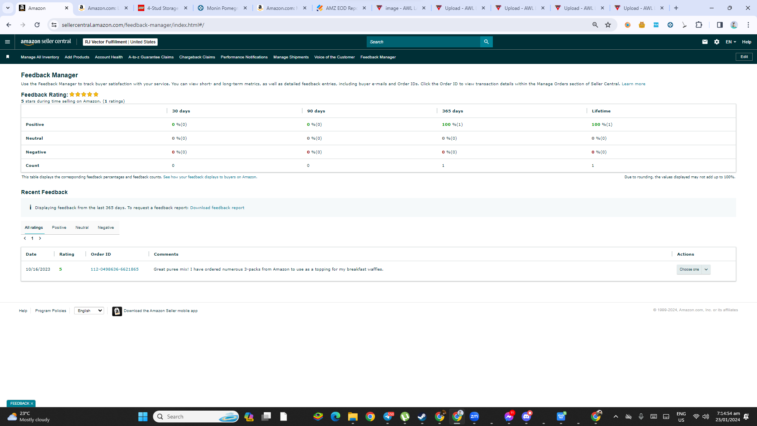Open A-to-z Guarantee Claims menu item

tap(151, 57)
